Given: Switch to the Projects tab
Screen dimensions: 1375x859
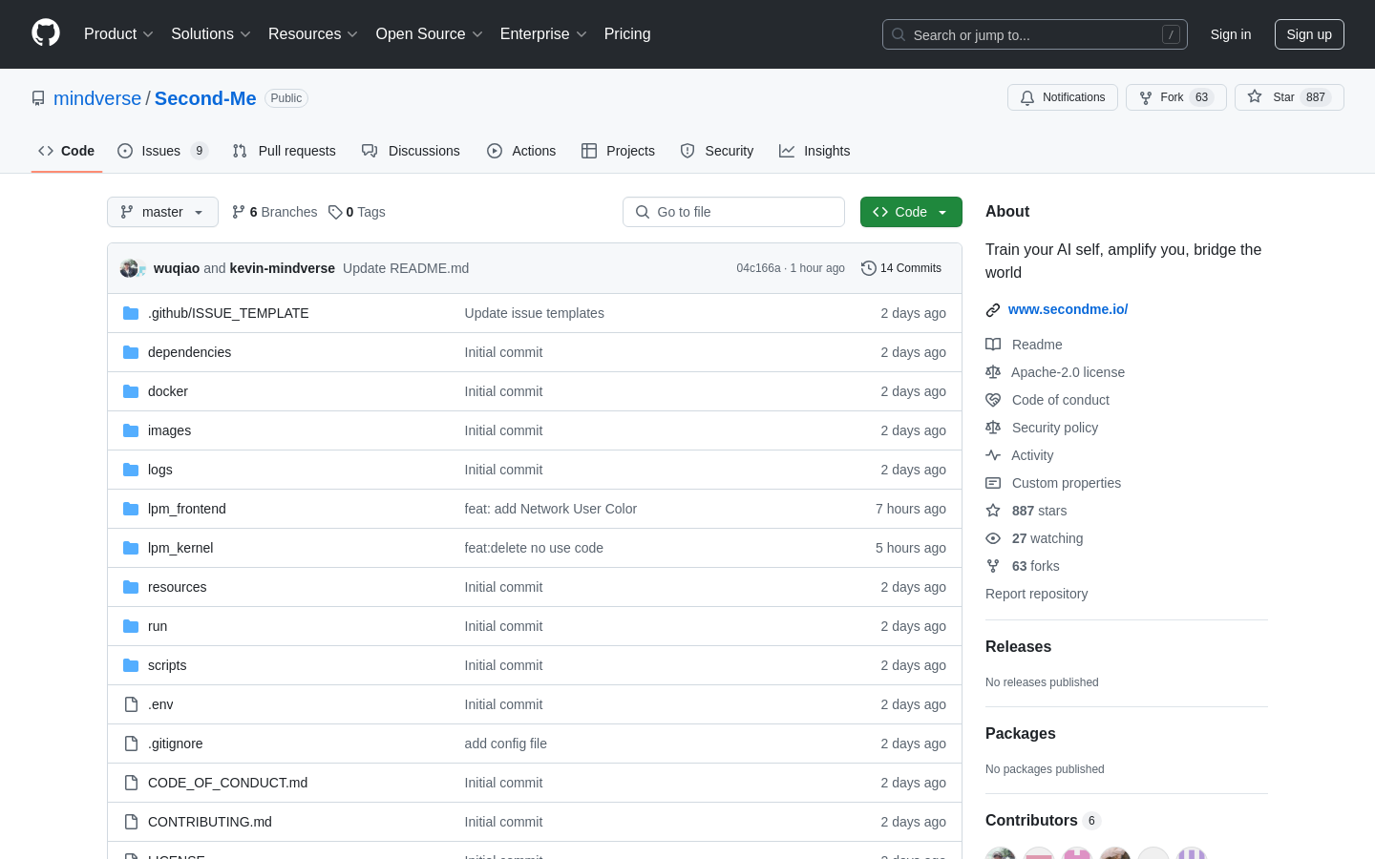Looking at the screenshot, I should 618,151.
